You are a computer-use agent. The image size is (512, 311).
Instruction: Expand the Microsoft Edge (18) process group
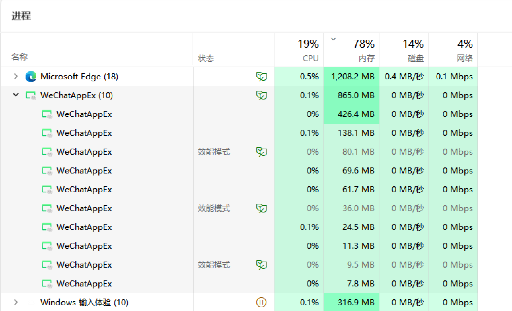click(15, 76)
